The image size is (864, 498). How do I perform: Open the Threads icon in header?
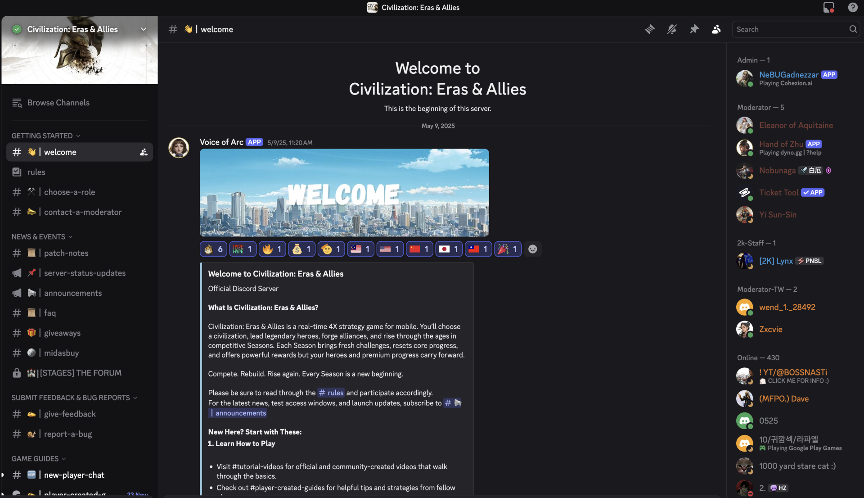point(650,29)
